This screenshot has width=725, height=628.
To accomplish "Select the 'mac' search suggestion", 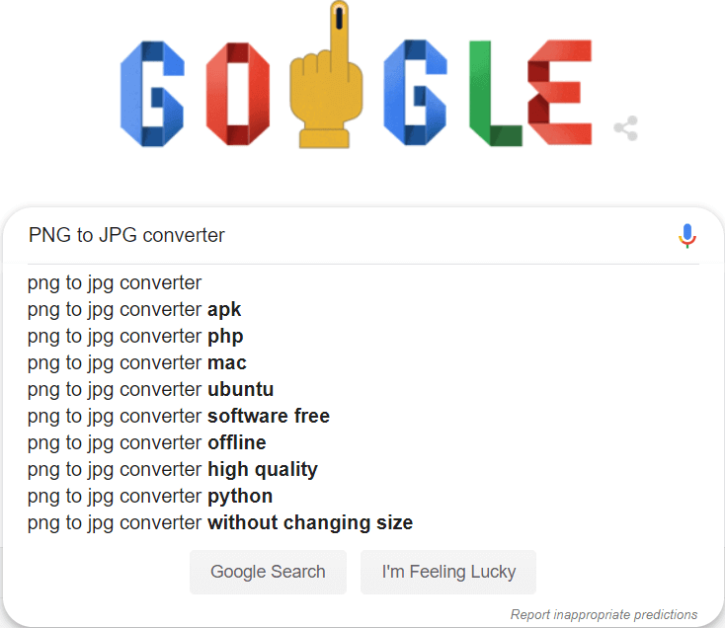I will coord(137,363).
